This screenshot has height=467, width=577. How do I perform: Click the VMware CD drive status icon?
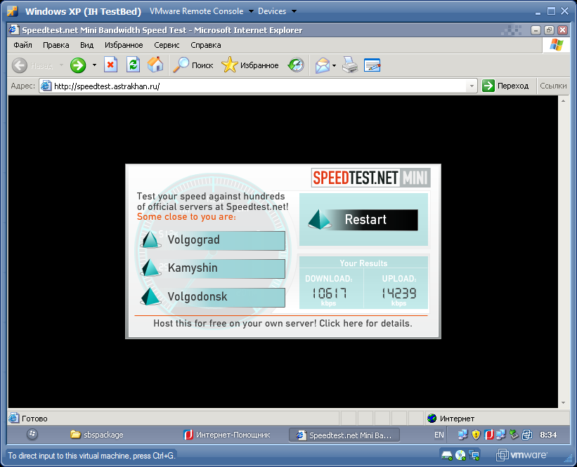tap(460, 456)
